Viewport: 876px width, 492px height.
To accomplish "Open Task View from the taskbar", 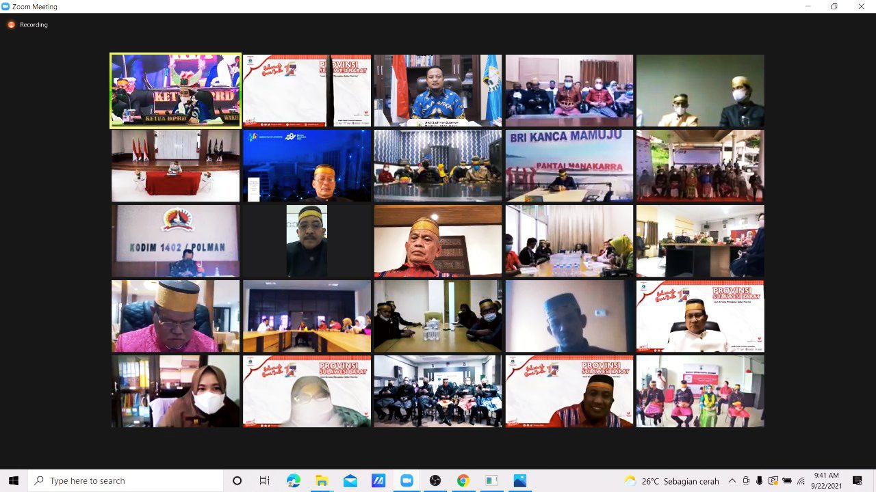I will click(x=264, y=480).
